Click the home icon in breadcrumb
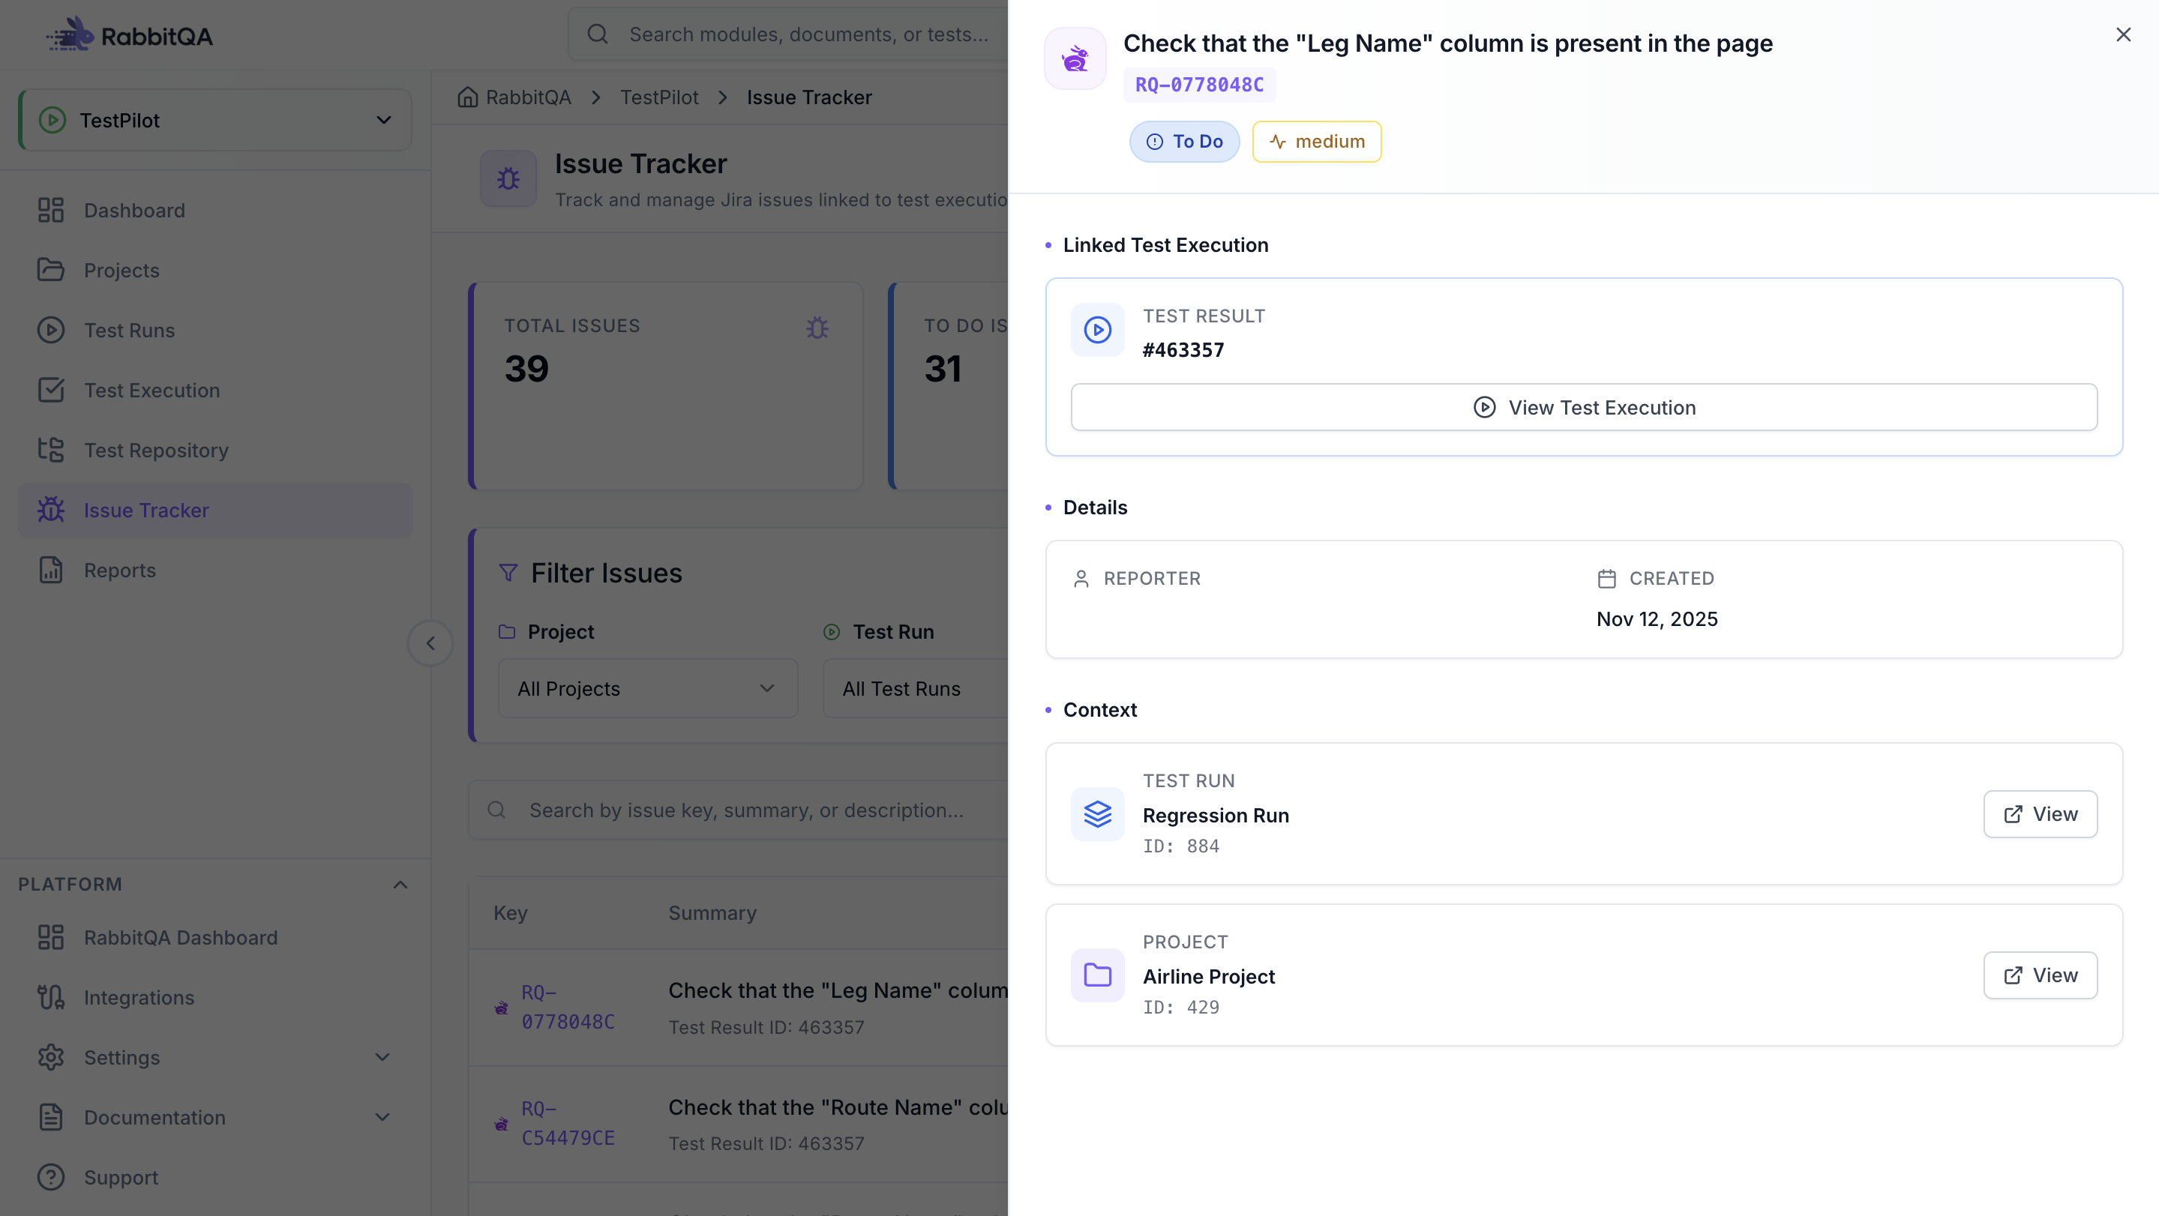Screen dimensions: 2159x1216 (x=468, y=97)
